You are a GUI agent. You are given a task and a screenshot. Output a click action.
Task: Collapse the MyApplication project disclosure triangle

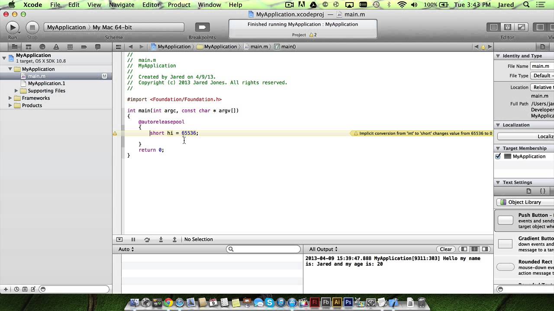click(x=4, y=57)
